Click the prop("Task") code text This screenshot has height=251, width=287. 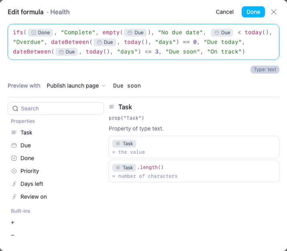(126, 118)
